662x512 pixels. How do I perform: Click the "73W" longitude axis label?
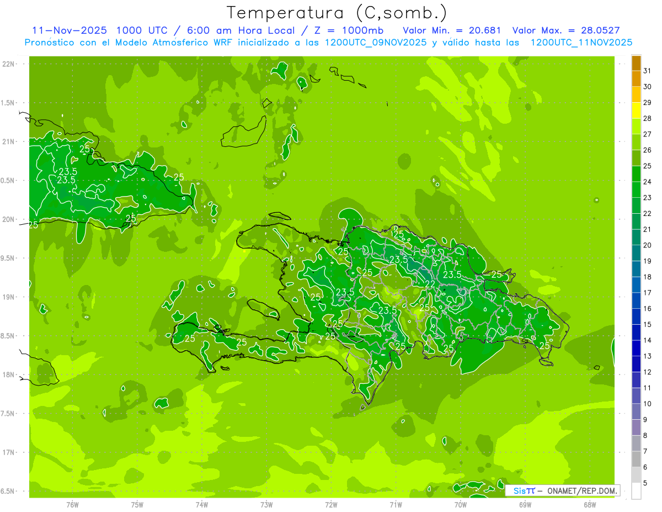point(266,505)
